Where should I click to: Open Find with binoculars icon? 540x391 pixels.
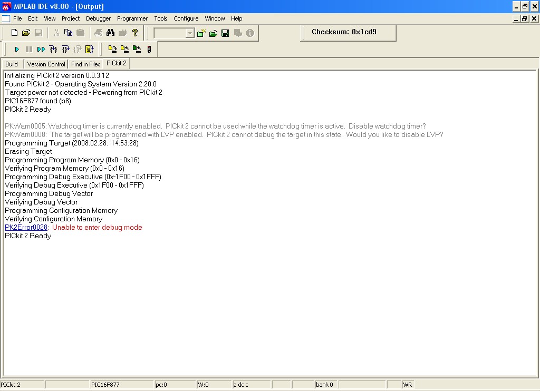tap(110, 33)
